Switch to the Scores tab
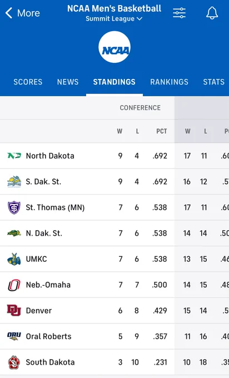The height and width of the screenshot is (378, 229). pos(28,82)
